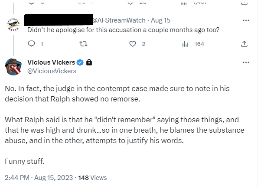Viewport: 261px width, 189px height.
Task: Click the reply icon on AFStreamWatch tweet
Action: click(x=31, y=44)
